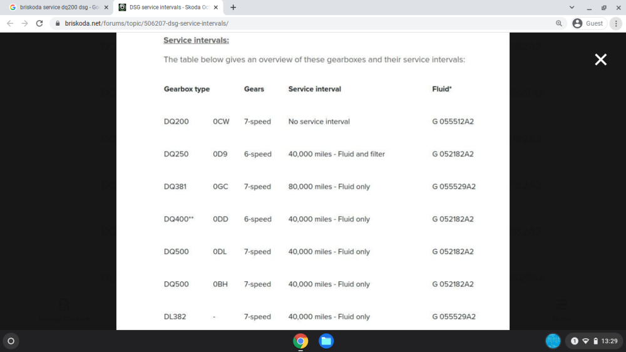
Task: Click the Service interval column header
Action: pyautogui.click(x=315, y=89)
